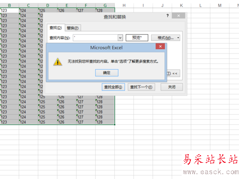Viewport: 239px width, 179px height.
Task: Open Find what history dropdown arrow
Action: point(120,38)
